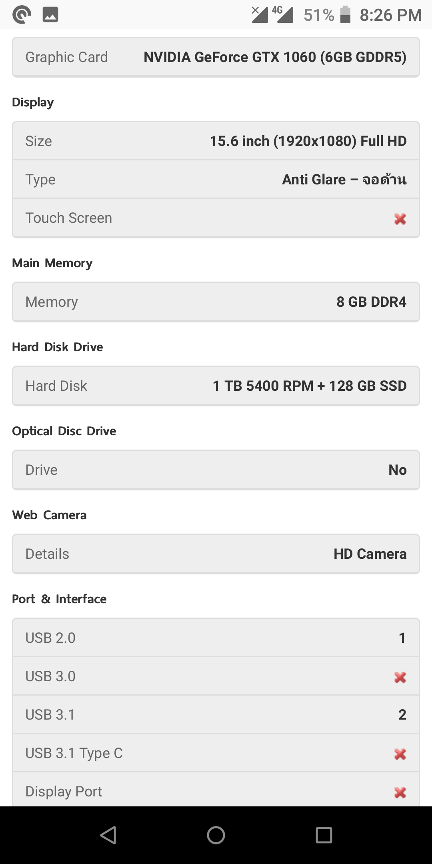432x864 pixels.
Task: Select the 8 GB DDR4 memory row
Action: 216,302
